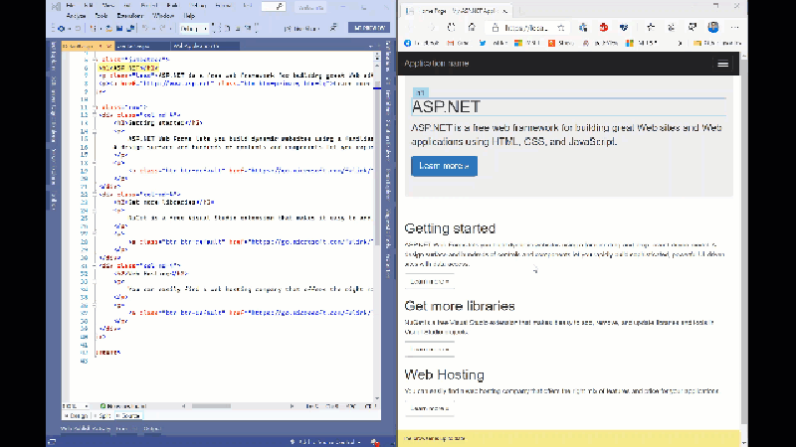Click the Visual Studio logo icon
Screen dimensions: 796x447
pos(57,6)
